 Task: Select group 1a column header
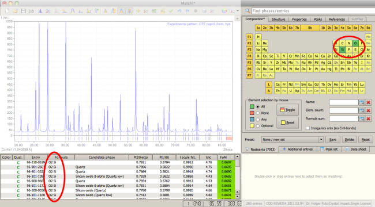258,28
